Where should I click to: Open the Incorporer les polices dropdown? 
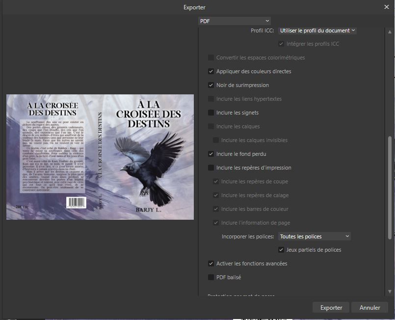tap(315, 236)
